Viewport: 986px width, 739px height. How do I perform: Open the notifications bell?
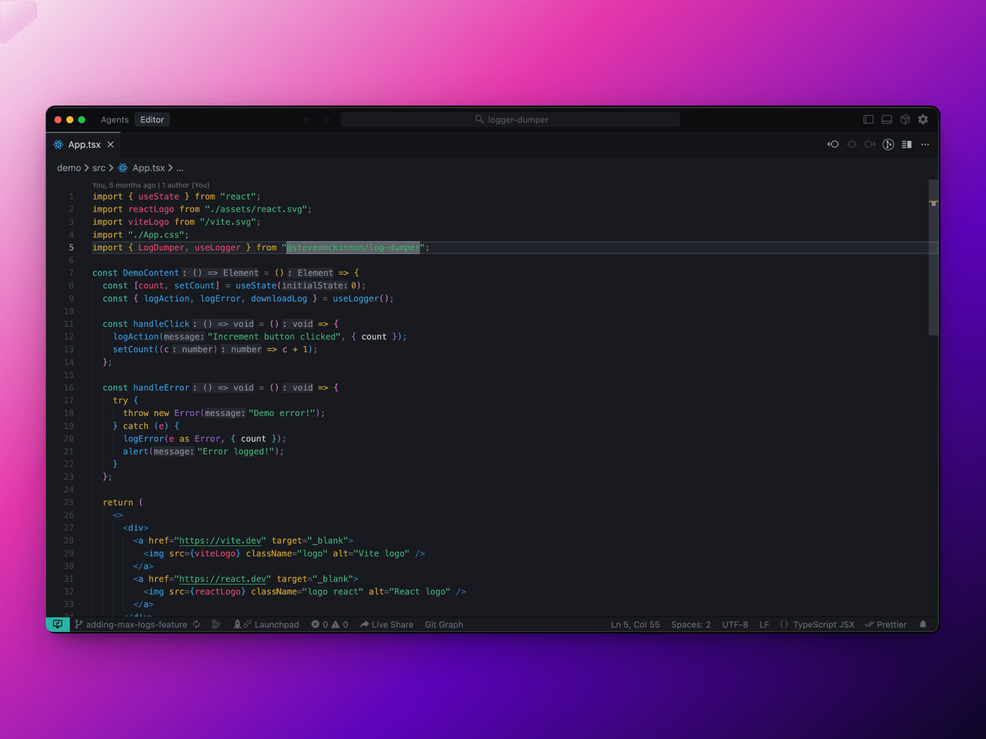pyautogui.click(x=923, y=625)
